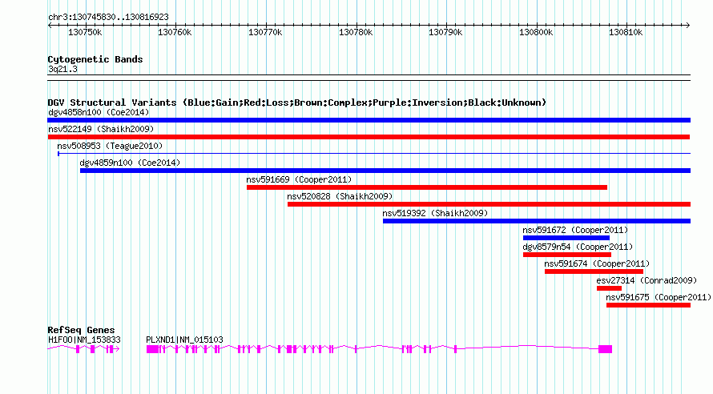The height and width of the screenshot is (394, 713).
Task: Click the H1FOO|NM_153833 gene label
Action: click(84, 340)
